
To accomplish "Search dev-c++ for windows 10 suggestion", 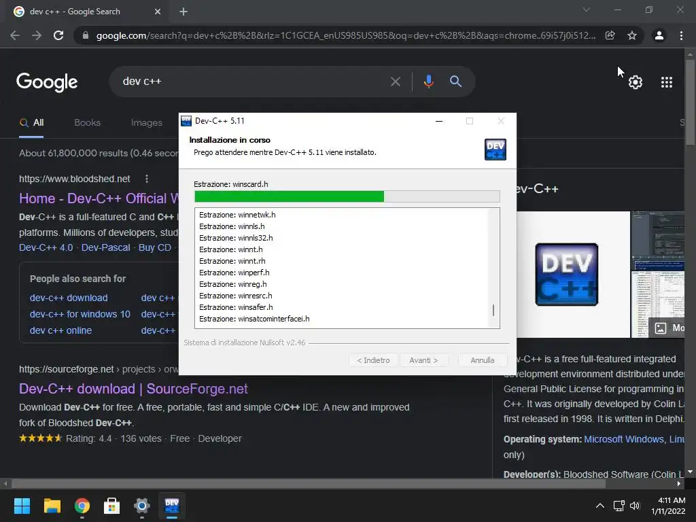I will click(80, 314).
